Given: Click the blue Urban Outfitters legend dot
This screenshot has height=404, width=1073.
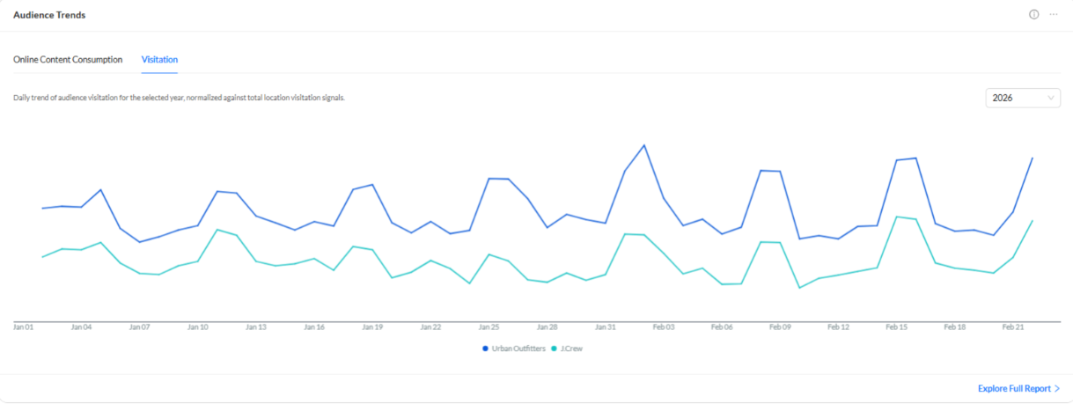Looking at the screenshot, I should pos(485,349).
